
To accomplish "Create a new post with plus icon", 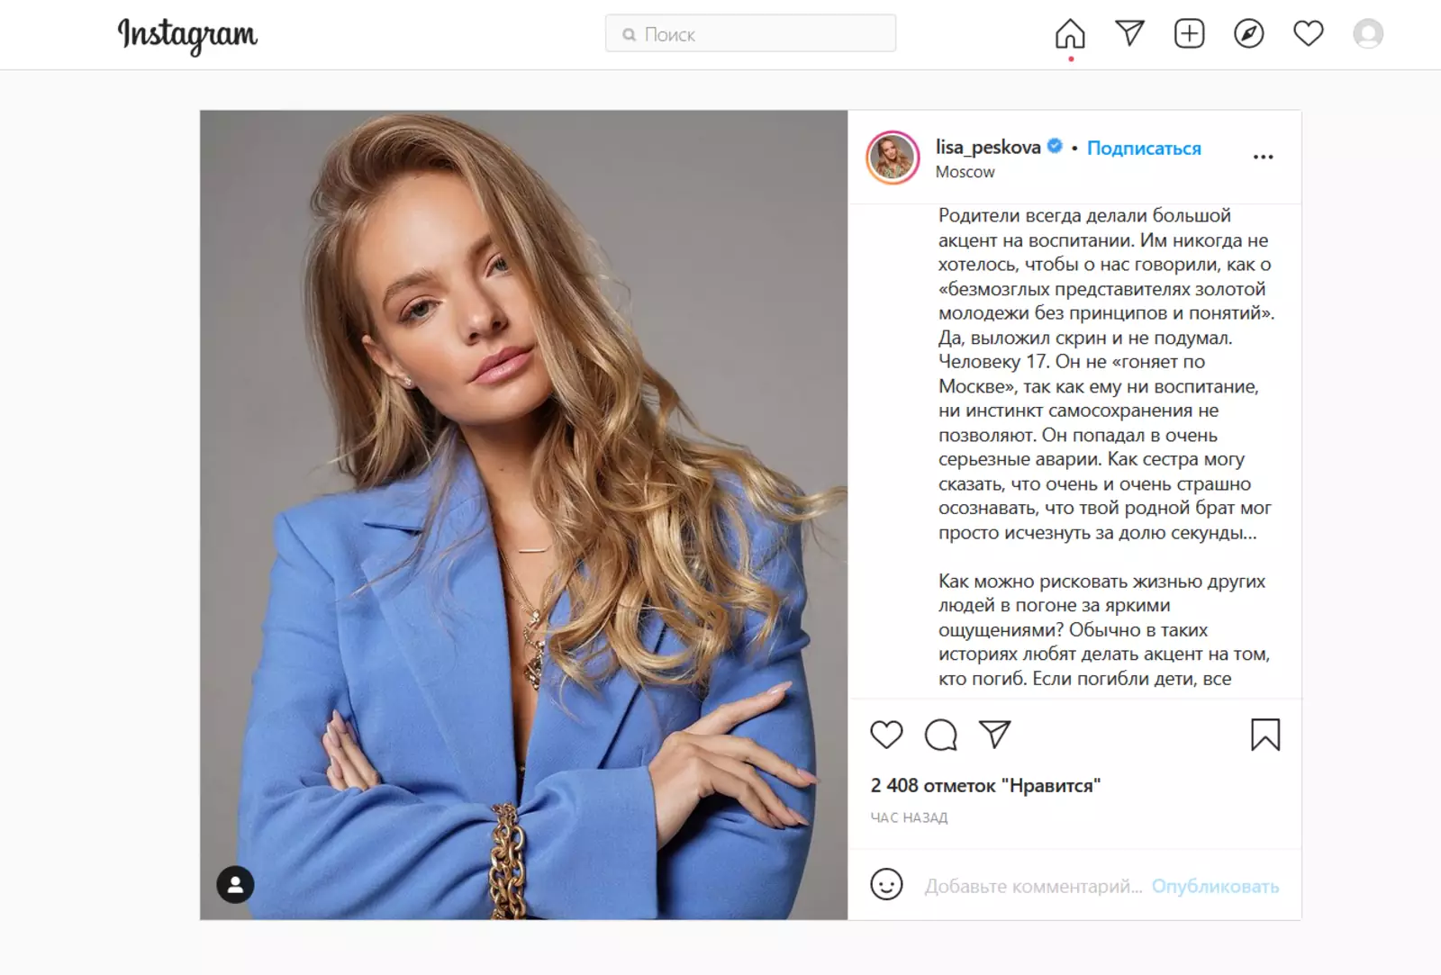I will pyautogui.click(x=1189, y=34).
